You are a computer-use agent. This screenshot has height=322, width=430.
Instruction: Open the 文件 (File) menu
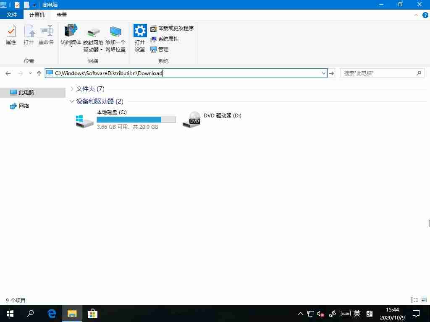pos(12,14)
